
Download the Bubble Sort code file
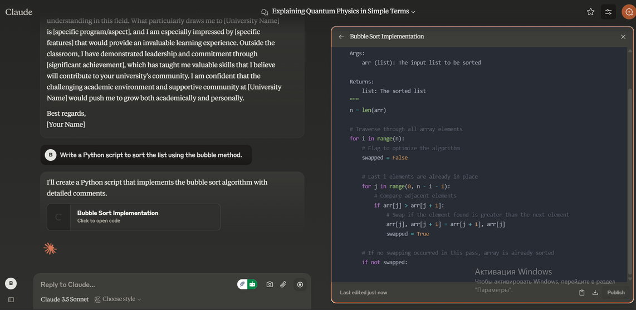(595, 293)
